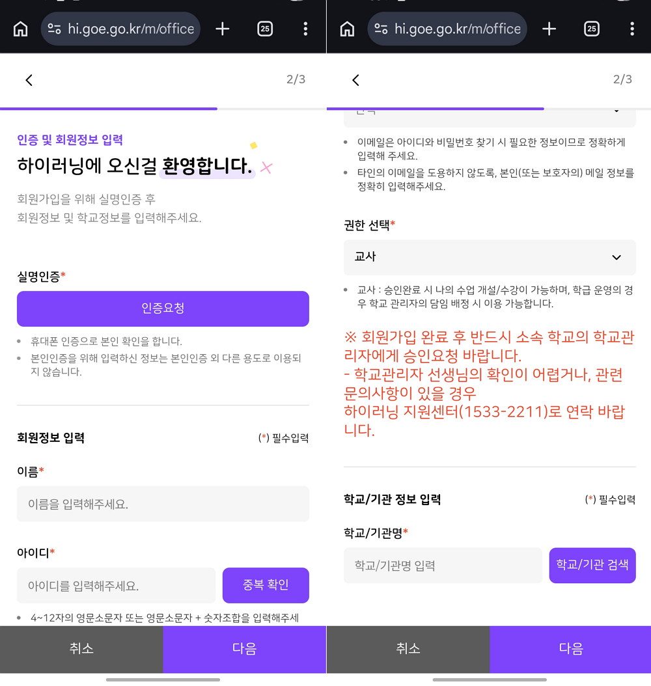Tap the home icon in left browser
Viewport: 651px width, 686px height.
[21, 29]
